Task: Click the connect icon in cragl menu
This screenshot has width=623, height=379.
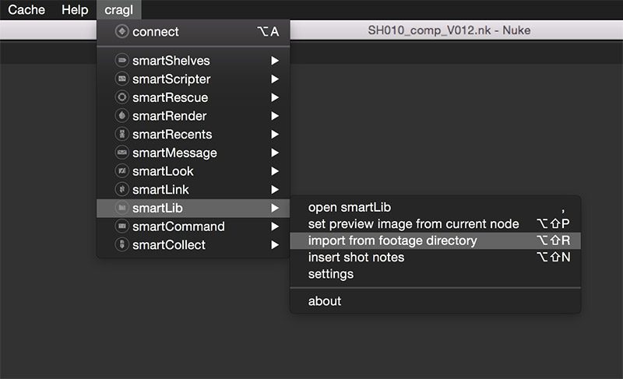Action: click(x=121, y=32)
